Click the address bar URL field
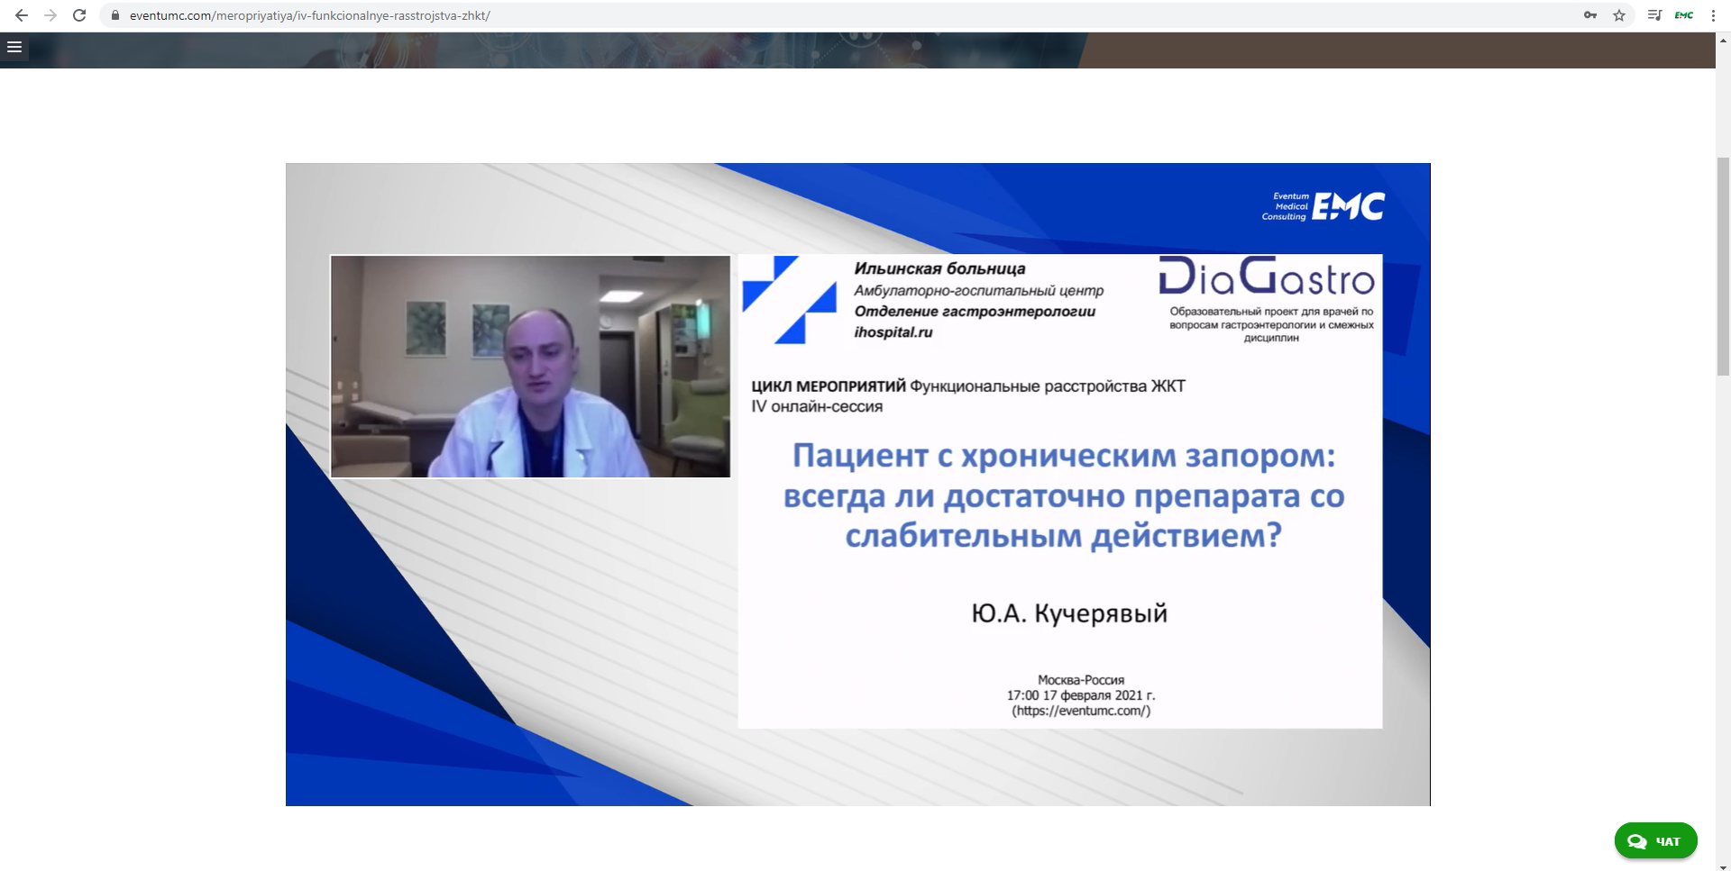The image size is (1731, 871). [x=811, y=15]
